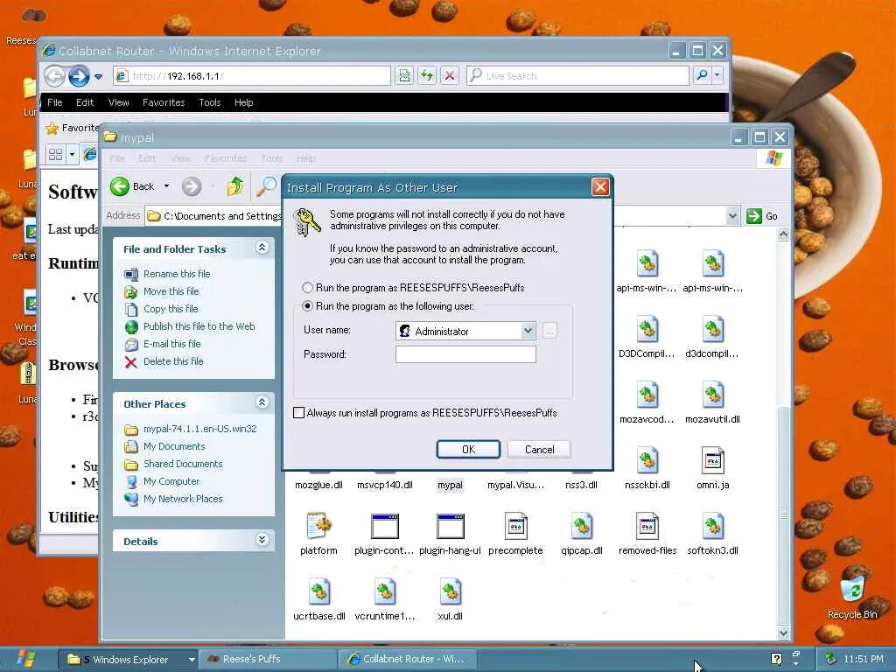Select the nssckbi.dll file icon
Screen dimensions: 896x672
click(x=647, y=461)
